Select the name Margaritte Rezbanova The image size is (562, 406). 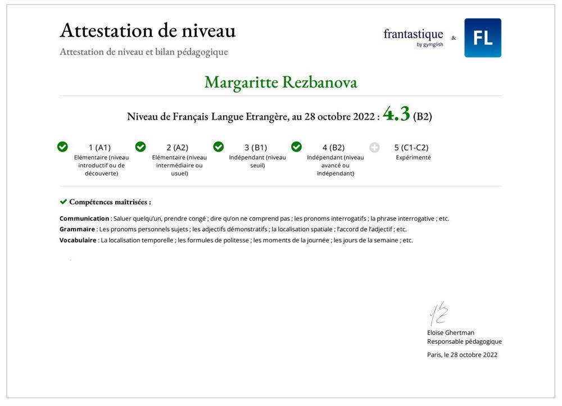(280, 83)
